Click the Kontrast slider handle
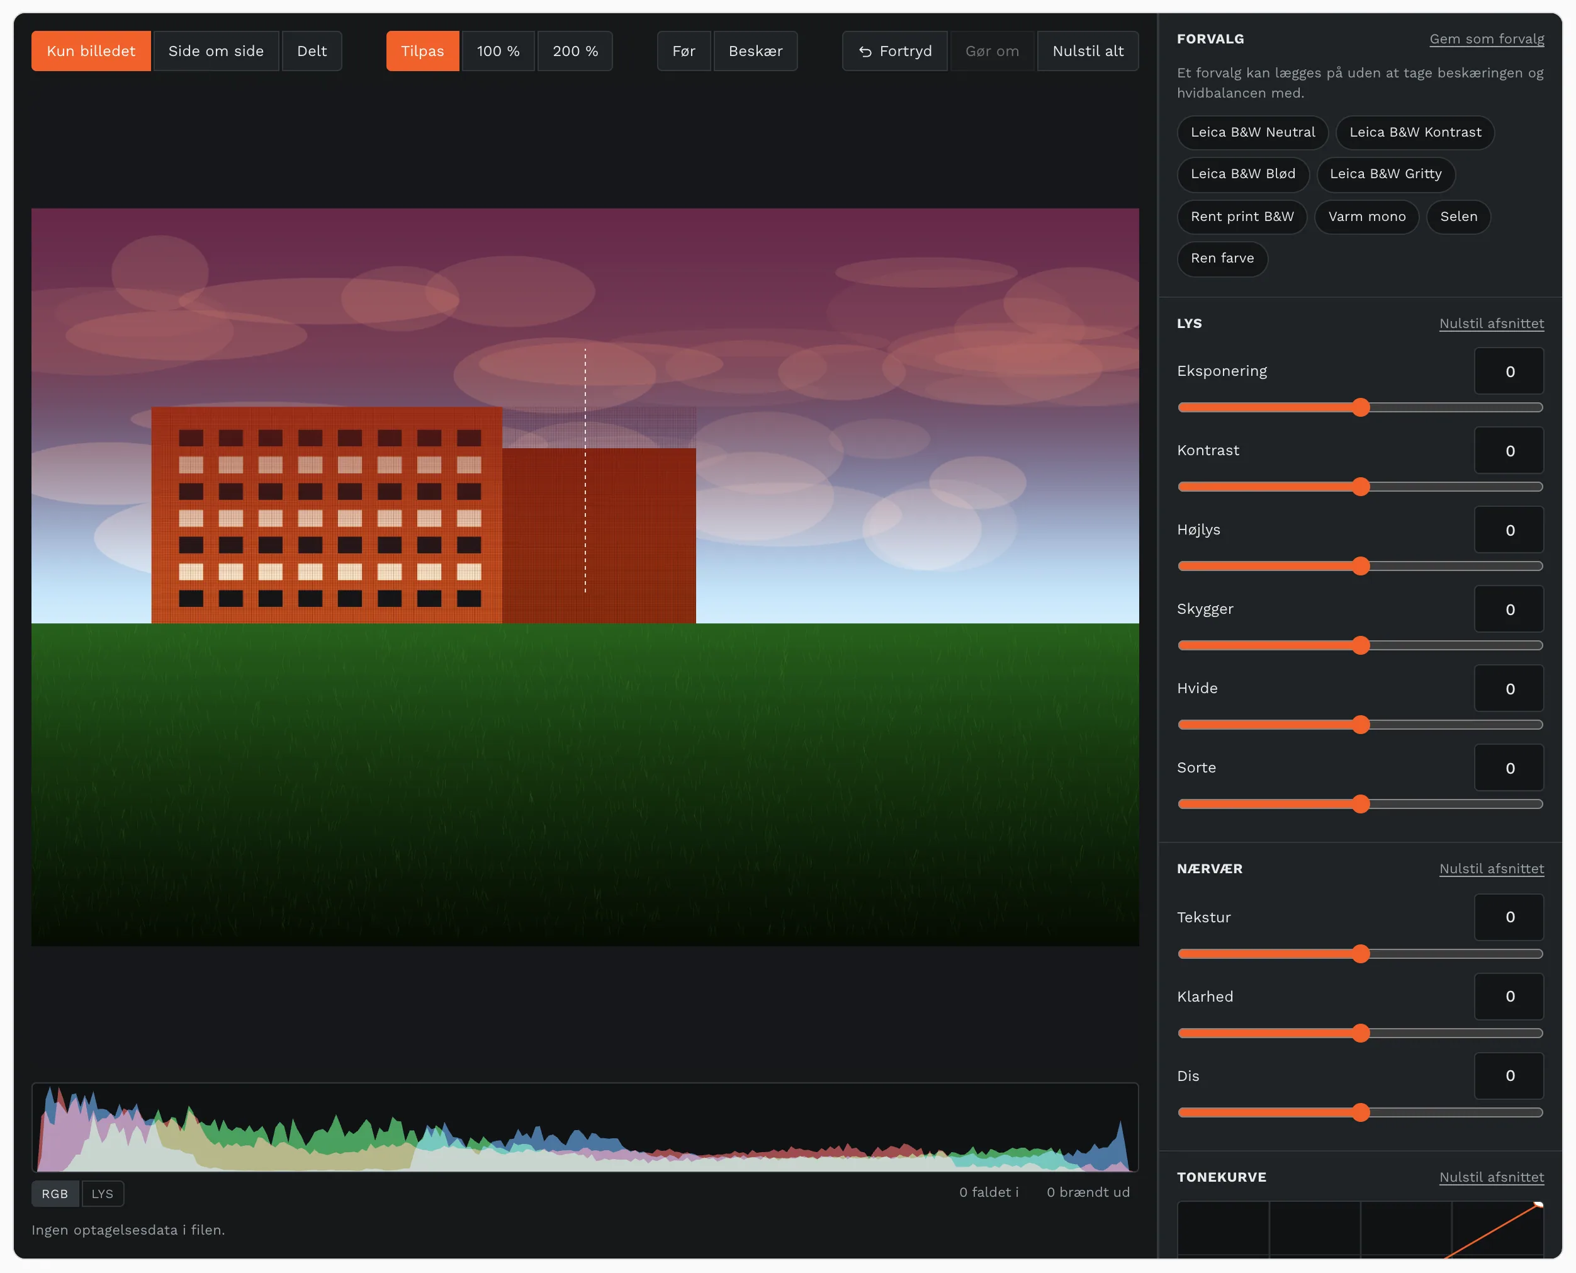 [1361, 486]
